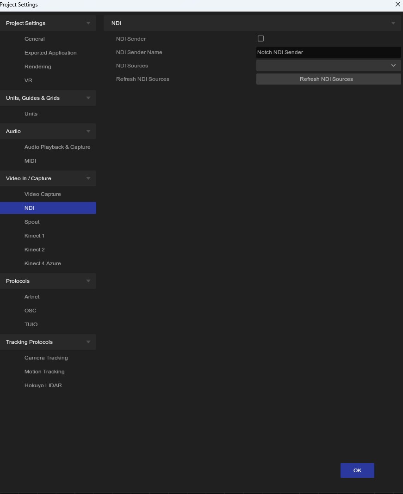
Task: Collapse the Units, Guides & Grids section
Action: click(x=88, y=98)
